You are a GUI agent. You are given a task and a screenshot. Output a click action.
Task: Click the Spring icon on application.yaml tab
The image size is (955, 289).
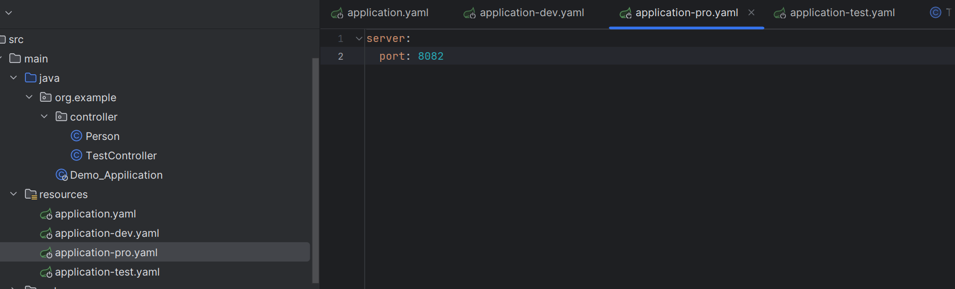(x=337, y=13)
